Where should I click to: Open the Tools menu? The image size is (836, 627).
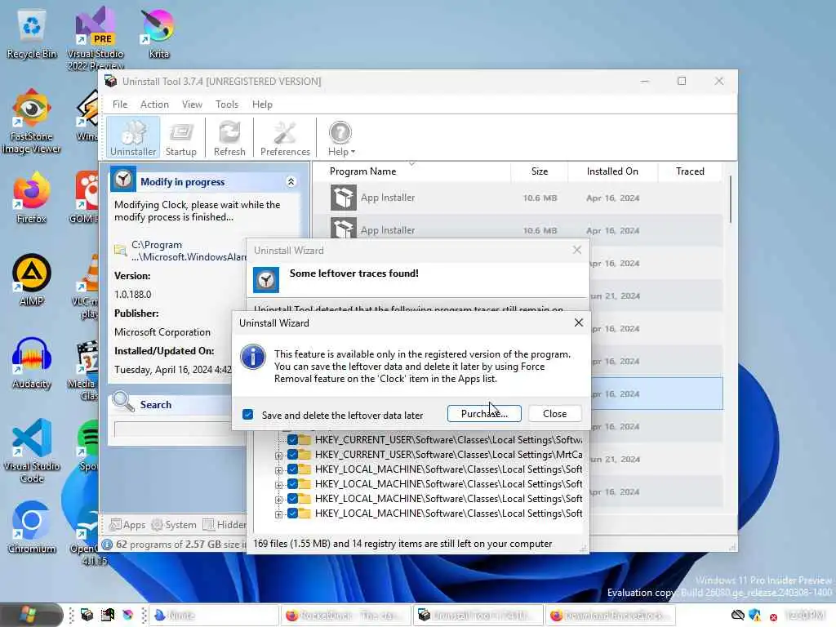point(227,104)
